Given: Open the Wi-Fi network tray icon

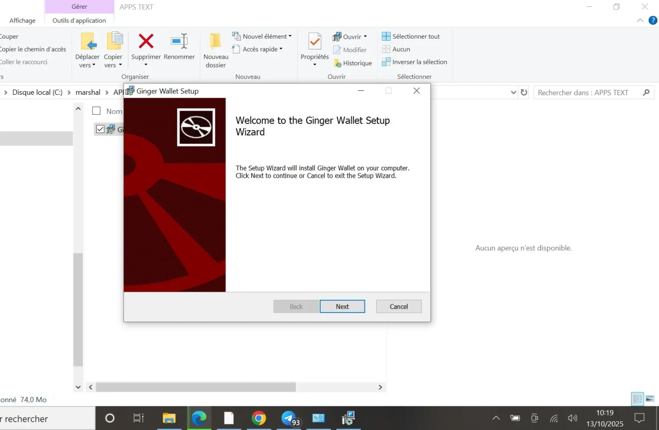Looking at the screenshot, I should coord(554,418).
